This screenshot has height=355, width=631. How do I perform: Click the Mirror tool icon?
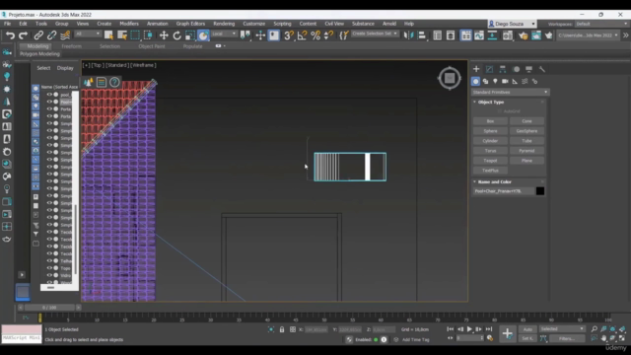(x=408, y=35)
